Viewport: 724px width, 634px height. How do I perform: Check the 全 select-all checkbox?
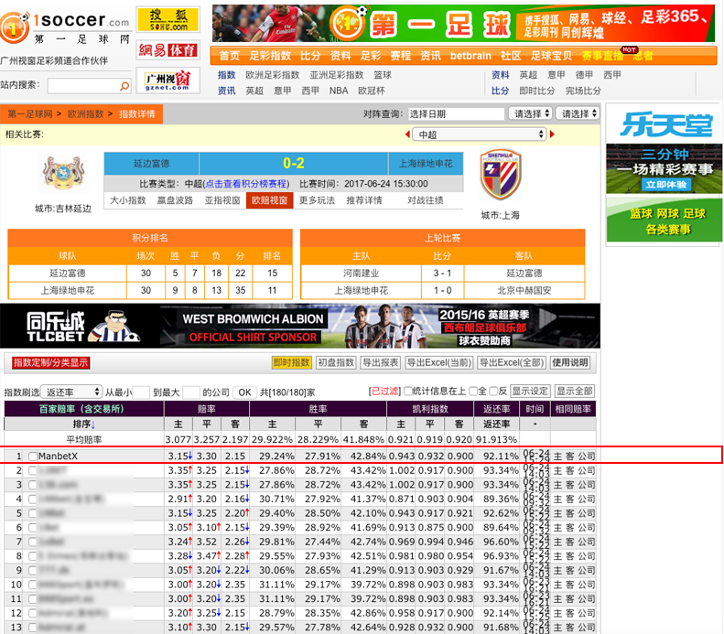pos(471,392)
